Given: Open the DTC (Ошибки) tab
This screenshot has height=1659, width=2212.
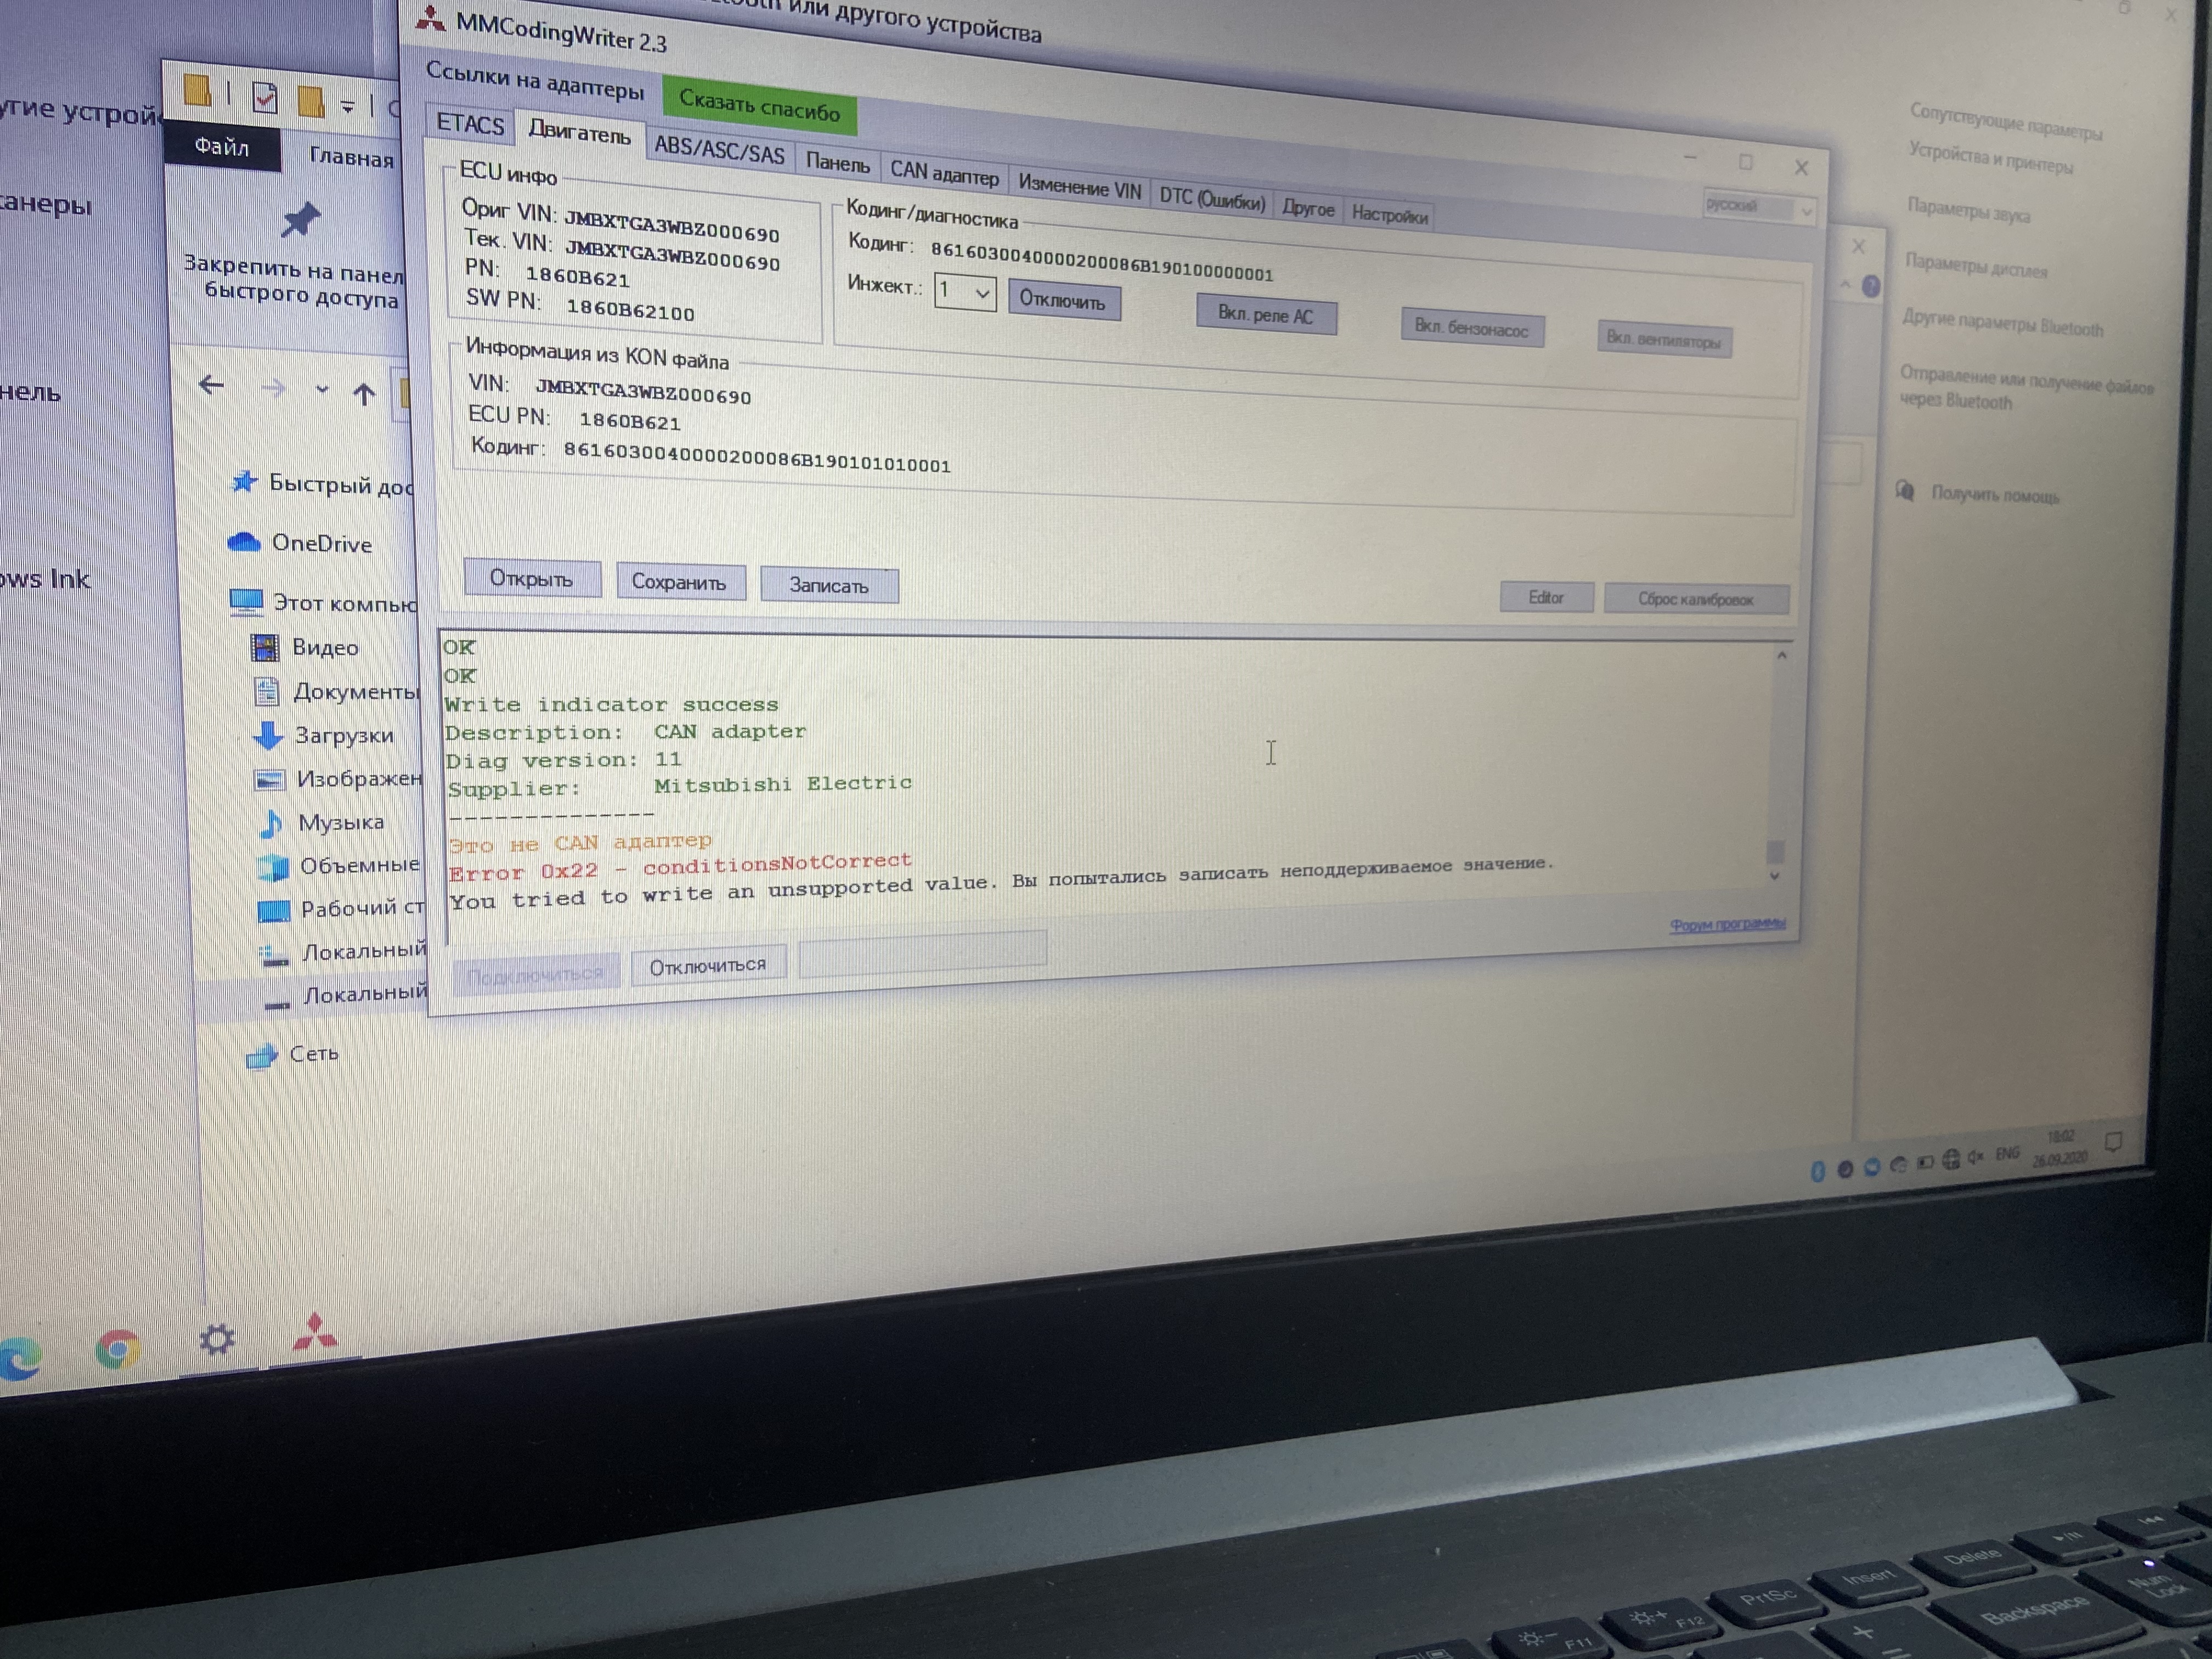Looking at the screenshot, I should (1211, 200).
